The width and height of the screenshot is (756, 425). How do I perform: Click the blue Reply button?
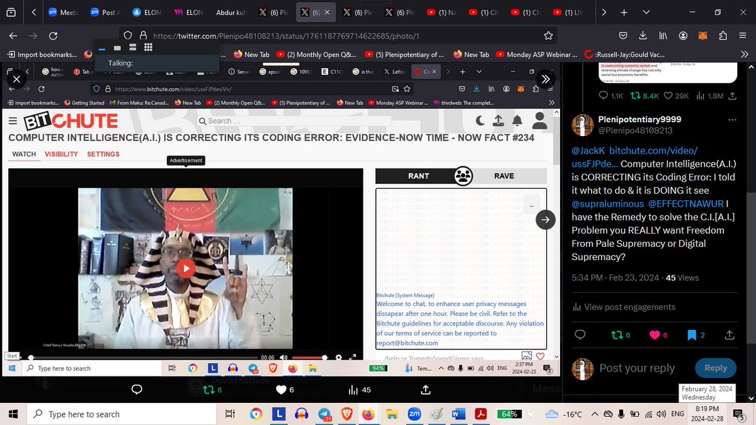716,368
